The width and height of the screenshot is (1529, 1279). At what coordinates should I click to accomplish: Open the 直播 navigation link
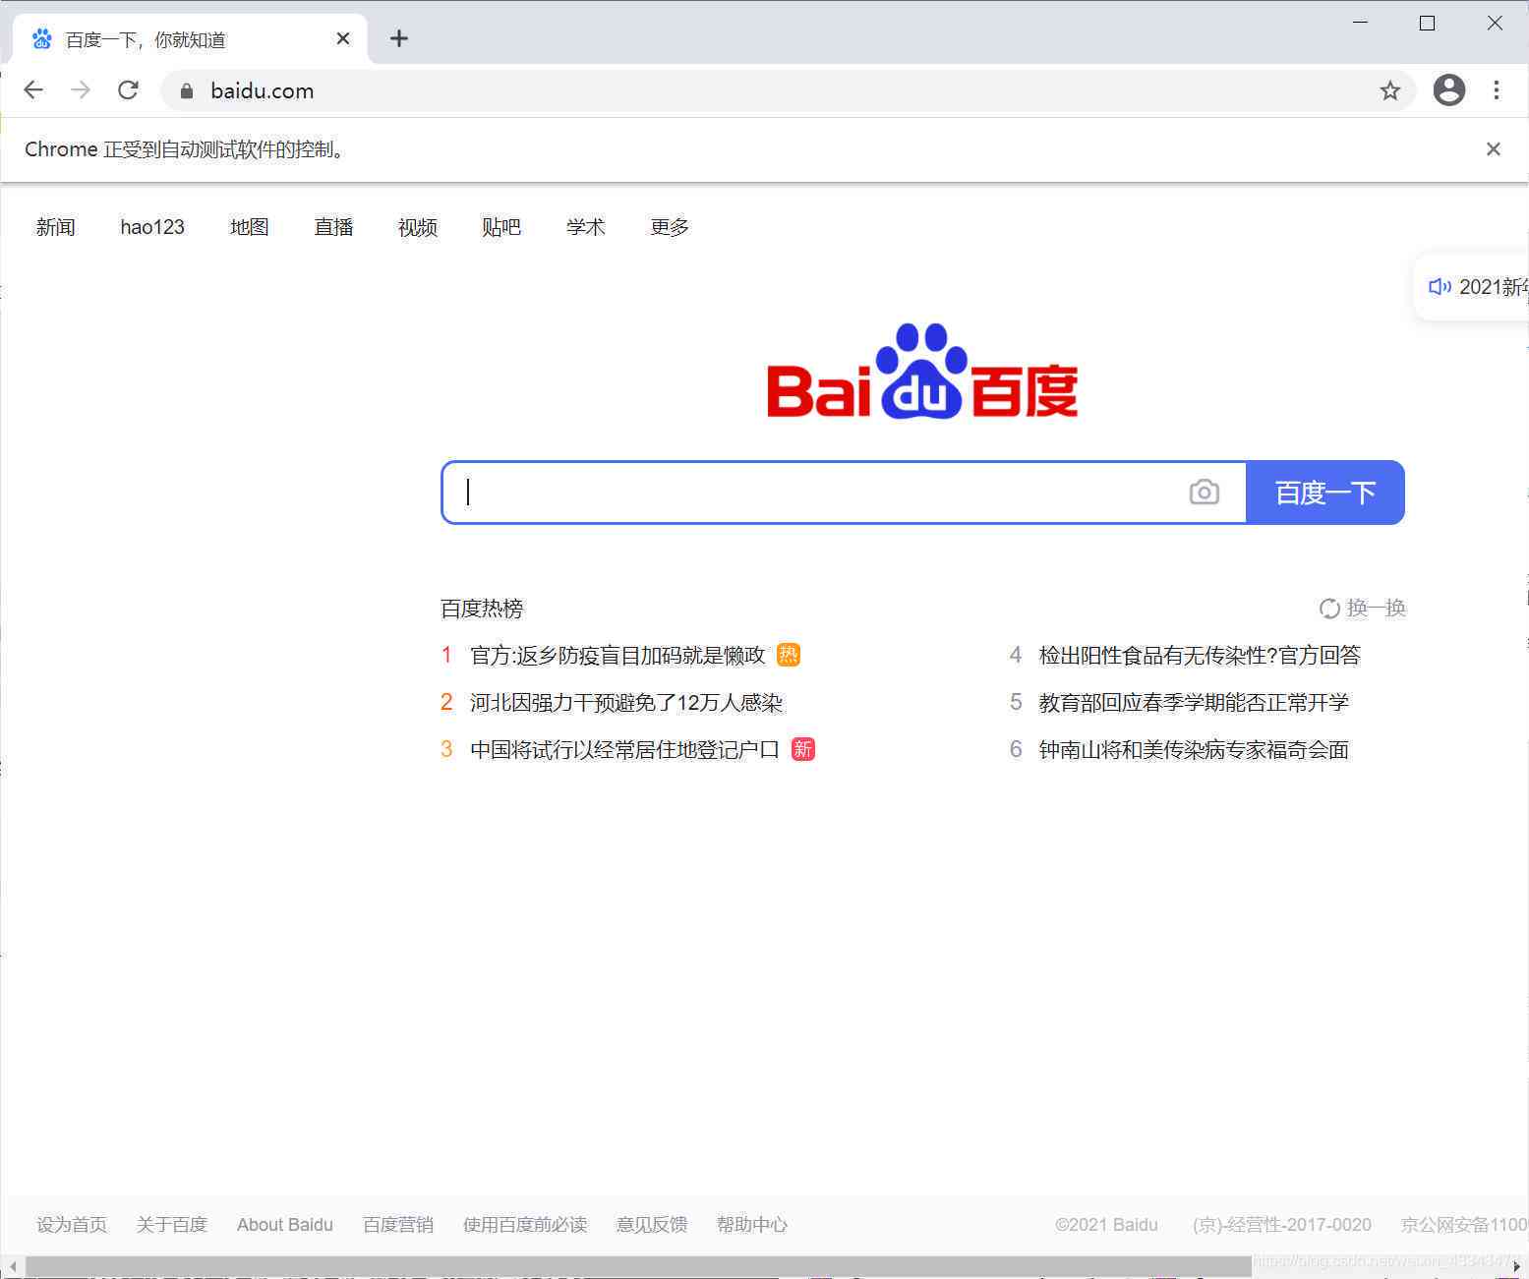click(x=333, y=227)
